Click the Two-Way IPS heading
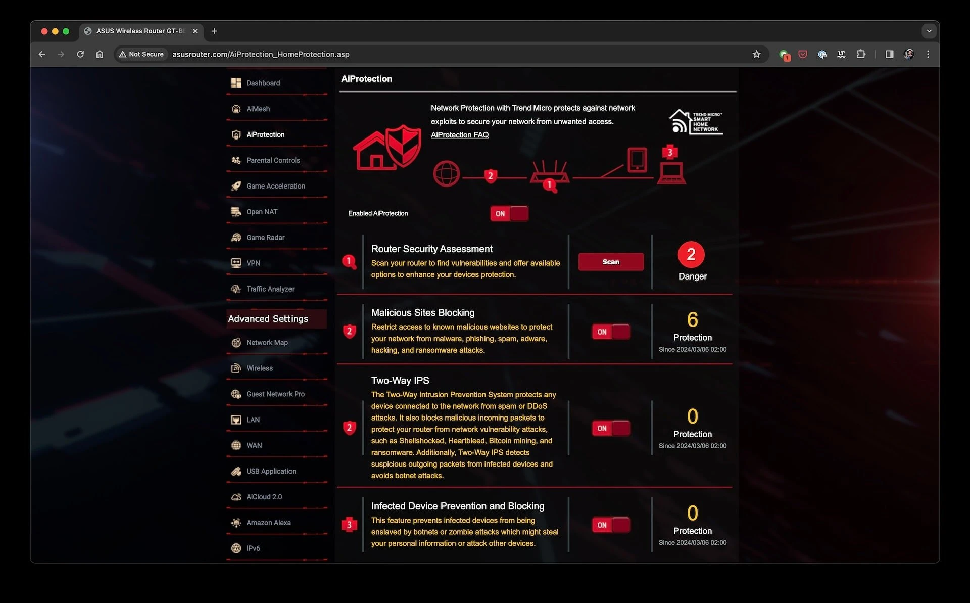970x603 pixels. [x=400, y=381]
